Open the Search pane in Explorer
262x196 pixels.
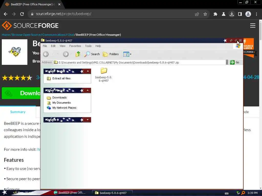(92, 54)
